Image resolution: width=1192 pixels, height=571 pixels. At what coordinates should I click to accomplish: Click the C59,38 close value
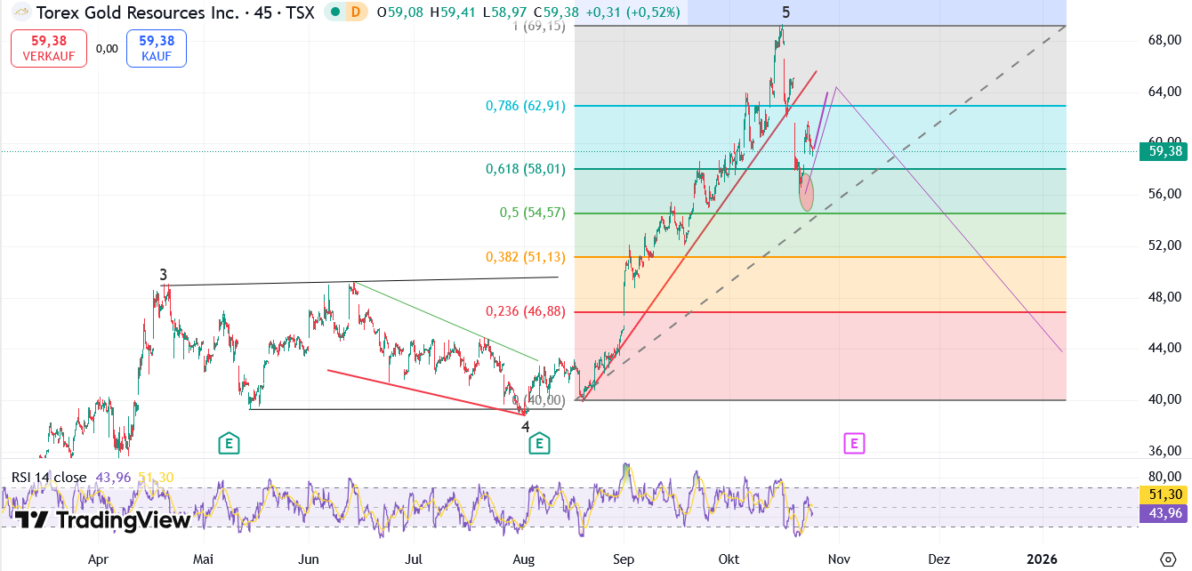point(558,12)
